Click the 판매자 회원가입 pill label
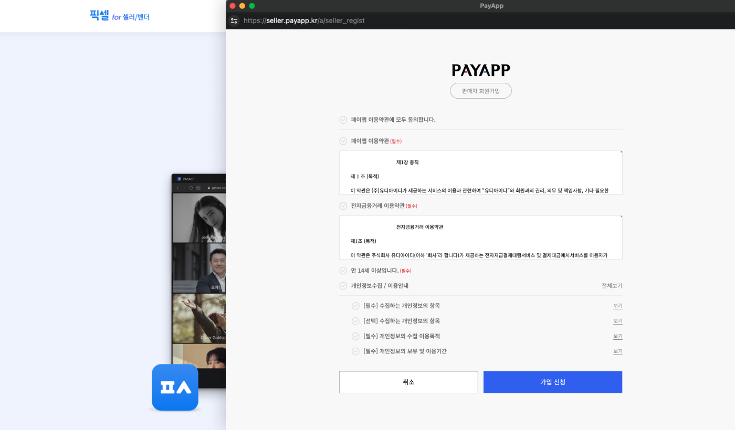The width and height of the screenshot is (735, 430). coord(481,91)
